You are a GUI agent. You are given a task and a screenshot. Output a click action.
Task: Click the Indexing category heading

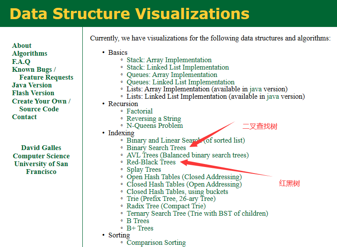pos(121,133)
